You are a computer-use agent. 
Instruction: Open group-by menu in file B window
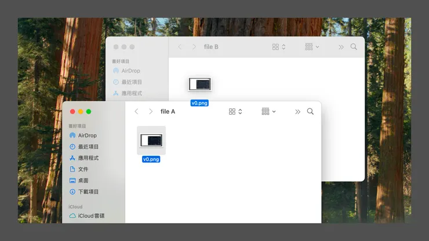pyautogui.click(x=312, y=47)
